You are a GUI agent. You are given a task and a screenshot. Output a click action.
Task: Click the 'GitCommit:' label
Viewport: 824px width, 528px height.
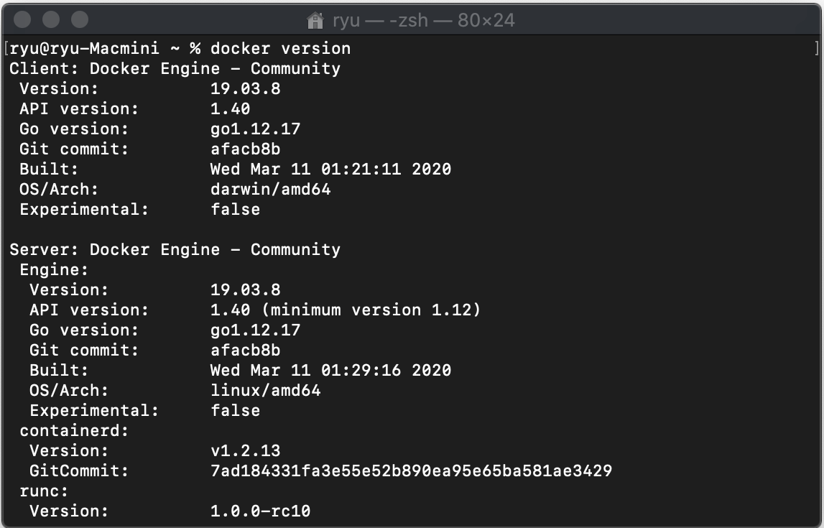(79, 471)
